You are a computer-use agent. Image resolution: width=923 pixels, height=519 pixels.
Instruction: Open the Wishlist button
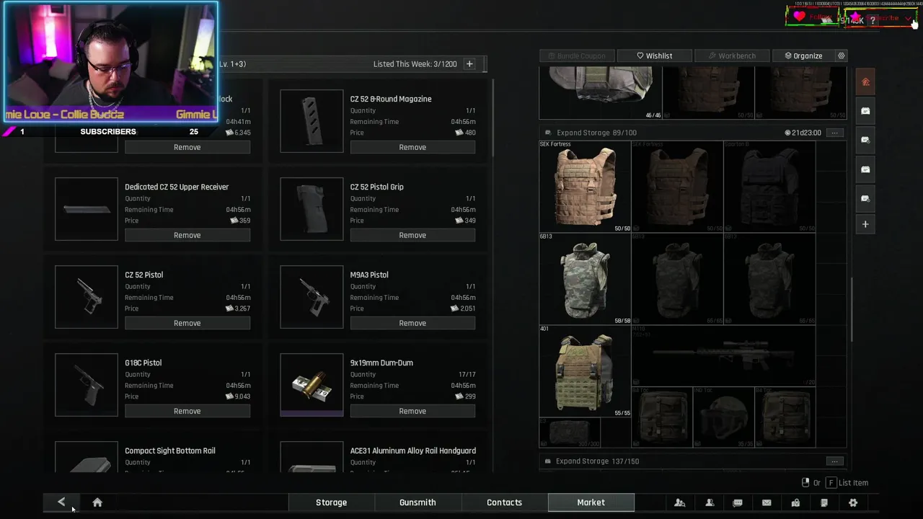pyautogui.click(x=655, y=56)
